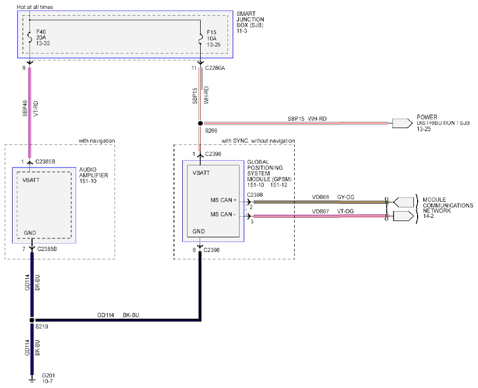Click the F15 10A fuse symbol

(x=200, y=38)
